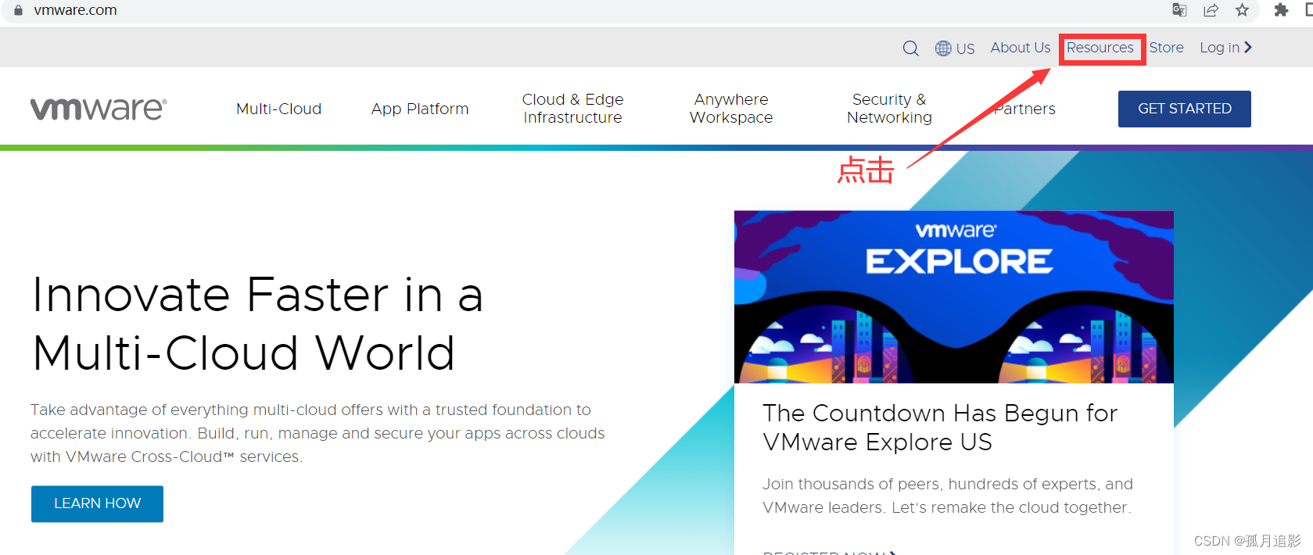This screenshot has height=555, width=1313.
Task: Open the Resources link
Action: click(1100, 48)
